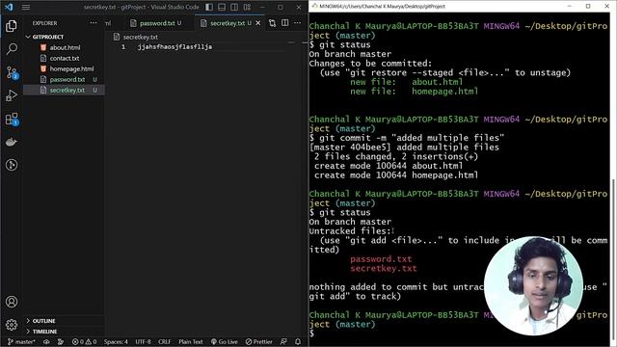Open the Git Graph icon in activity bar
The image size is (617, 347).
(x=12, y=165)
